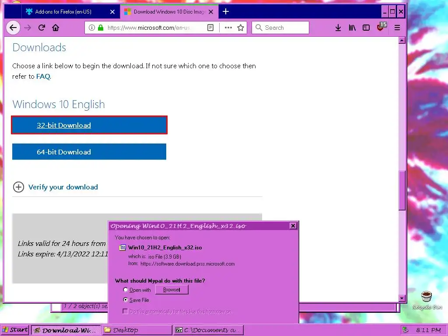The image size is (448, 336).
Task: Click the 64-bit Download button
Action: click(89, 152)
